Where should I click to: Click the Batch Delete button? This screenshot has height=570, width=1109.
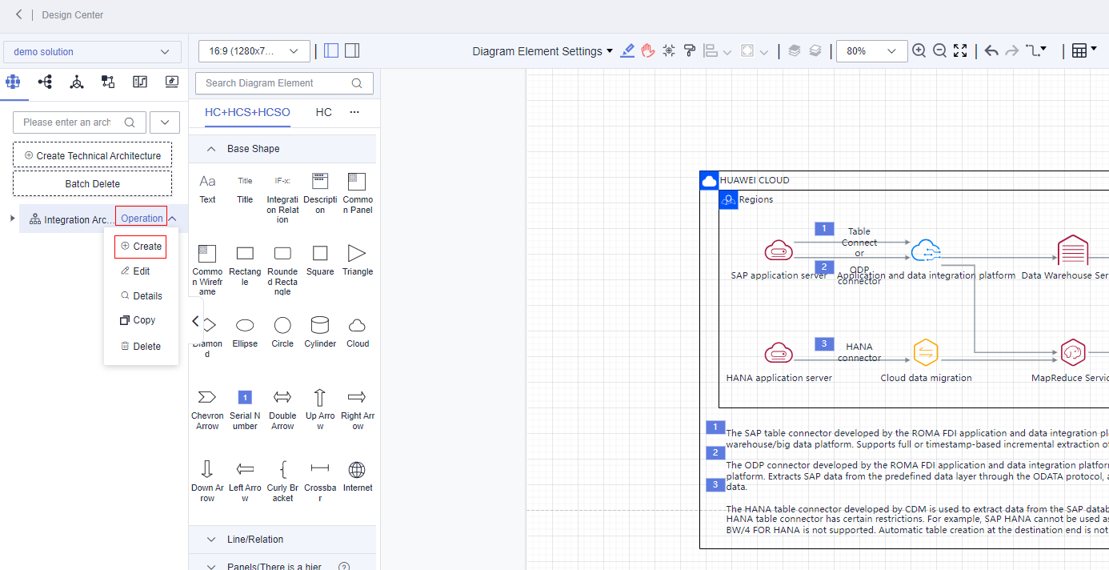click(93, 183)
